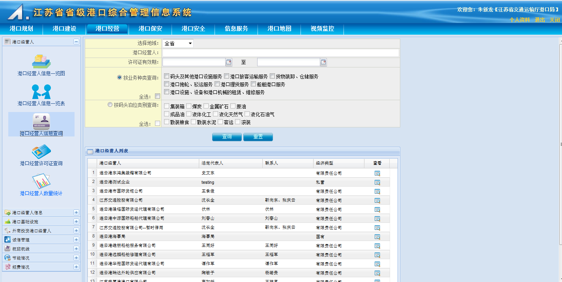562x282 pixels.
Task: Tick the 船舶港口服务 checkbox
Action: 254,84
